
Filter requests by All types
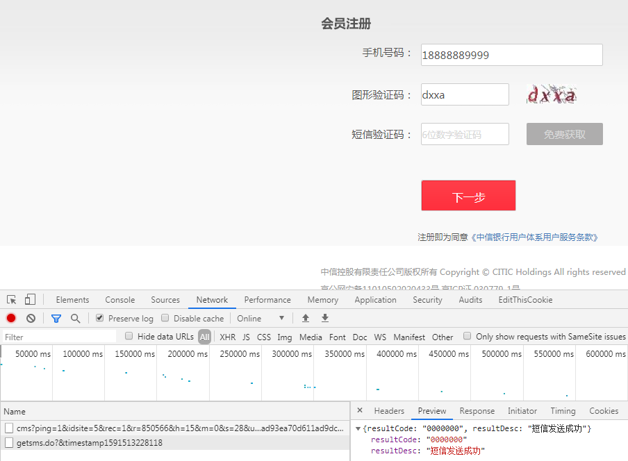205,337
